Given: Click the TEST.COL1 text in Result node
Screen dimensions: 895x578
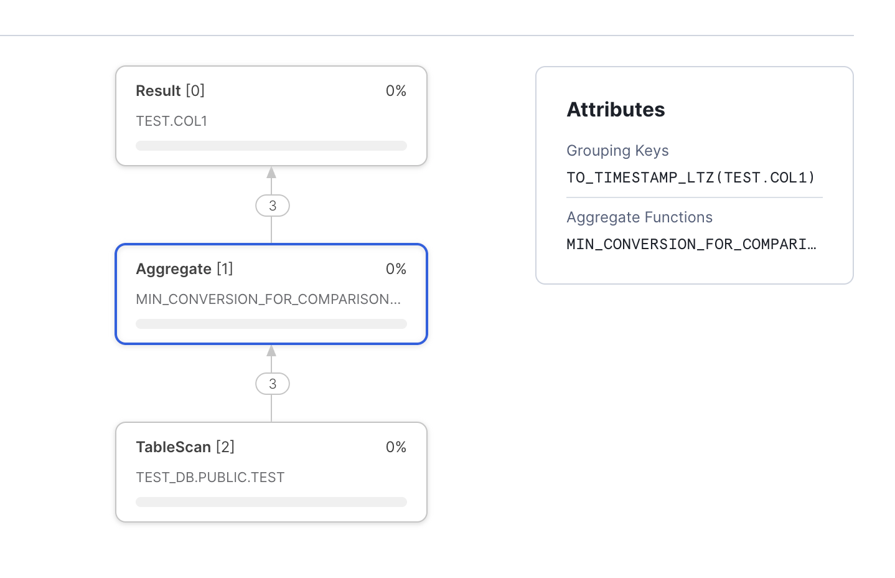Looking at the screenshot, I should 171,121.
